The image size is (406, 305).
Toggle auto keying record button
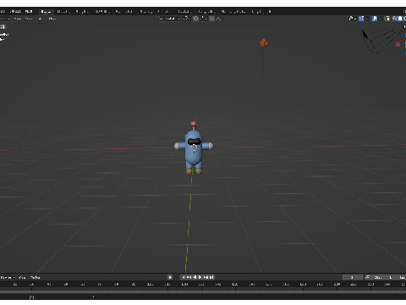coord(170,277)
